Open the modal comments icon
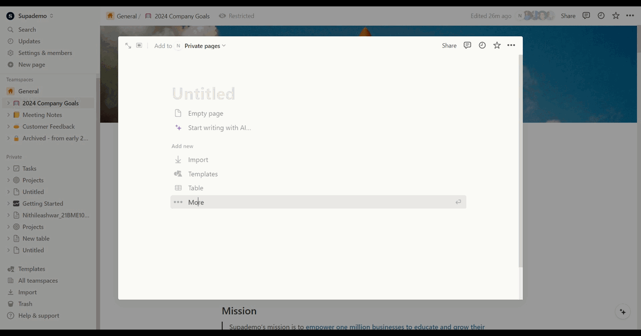Screen dimensions: 641x336 [467, 45]
